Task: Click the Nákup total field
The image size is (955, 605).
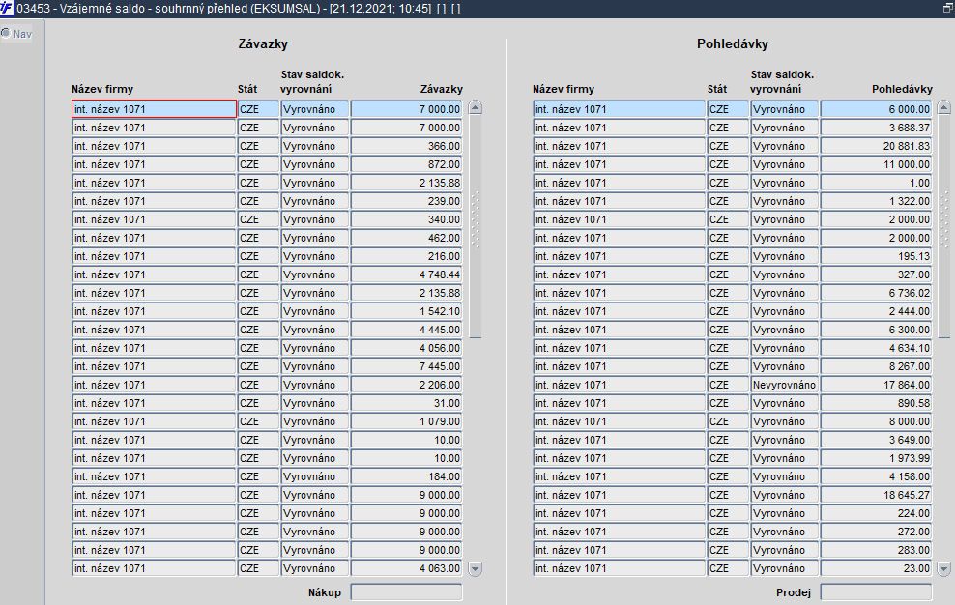Action: tap(406, 592)
